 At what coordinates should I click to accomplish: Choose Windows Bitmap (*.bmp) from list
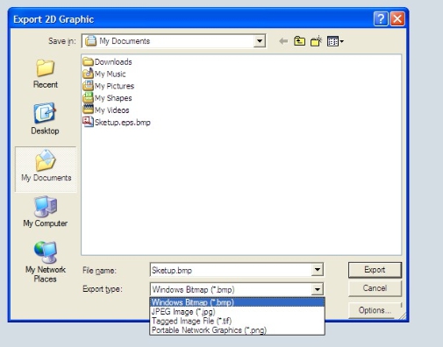tap(237, 302)
